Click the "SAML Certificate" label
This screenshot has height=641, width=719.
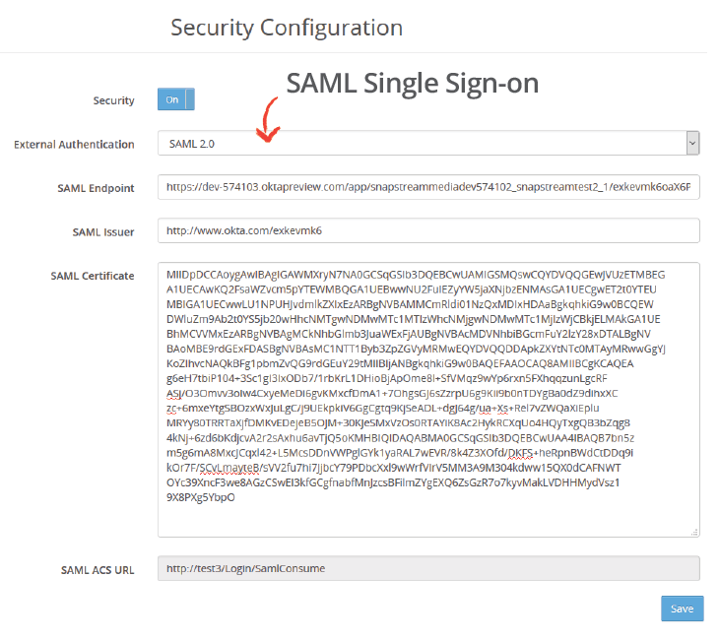[x=93, y=276]
